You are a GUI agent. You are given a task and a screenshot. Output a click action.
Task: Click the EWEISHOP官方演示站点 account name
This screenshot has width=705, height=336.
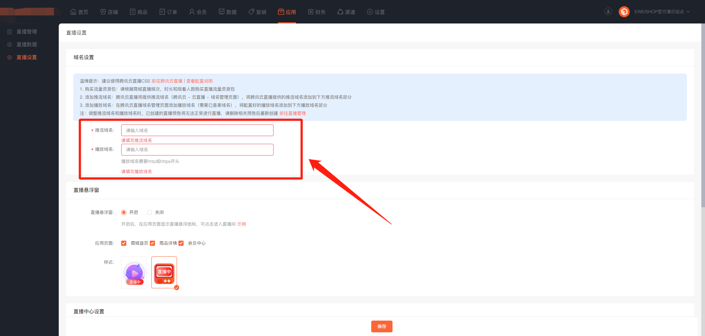659,12
